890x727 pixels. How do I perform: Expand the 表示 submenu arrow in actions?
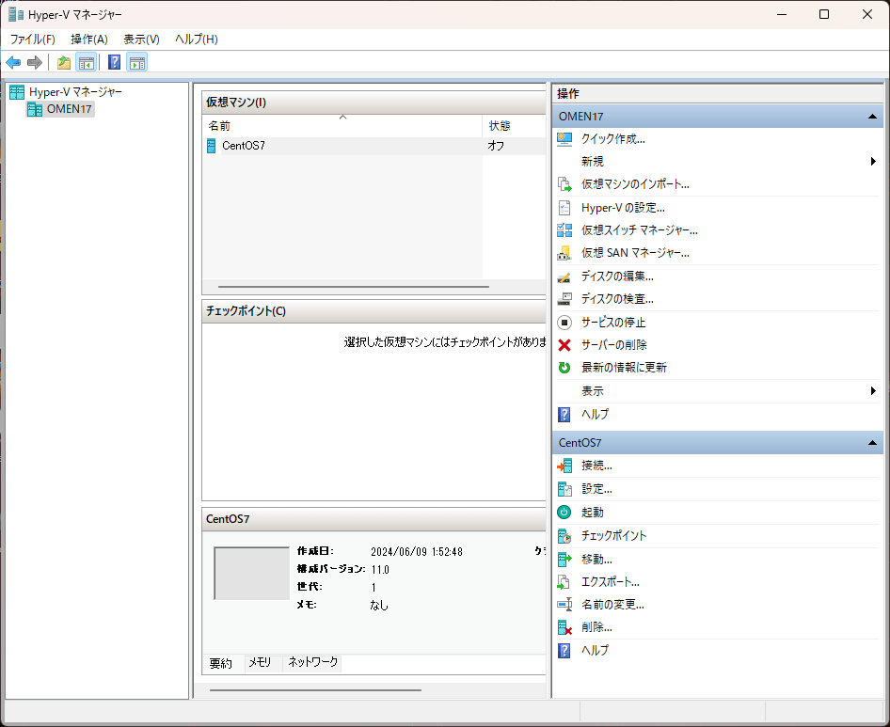pos(873,391)
